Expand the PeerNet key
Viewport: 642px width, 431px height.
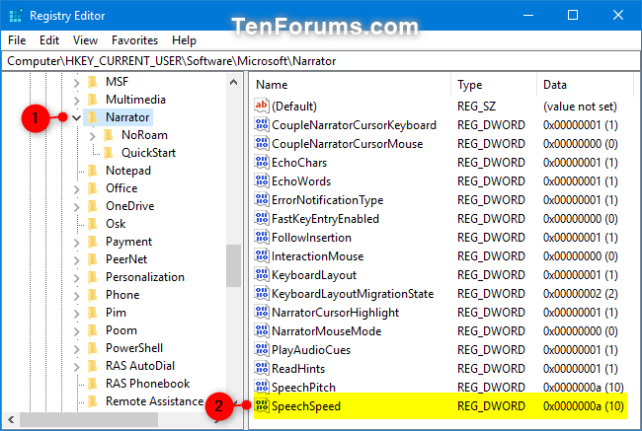click(77, 260)
